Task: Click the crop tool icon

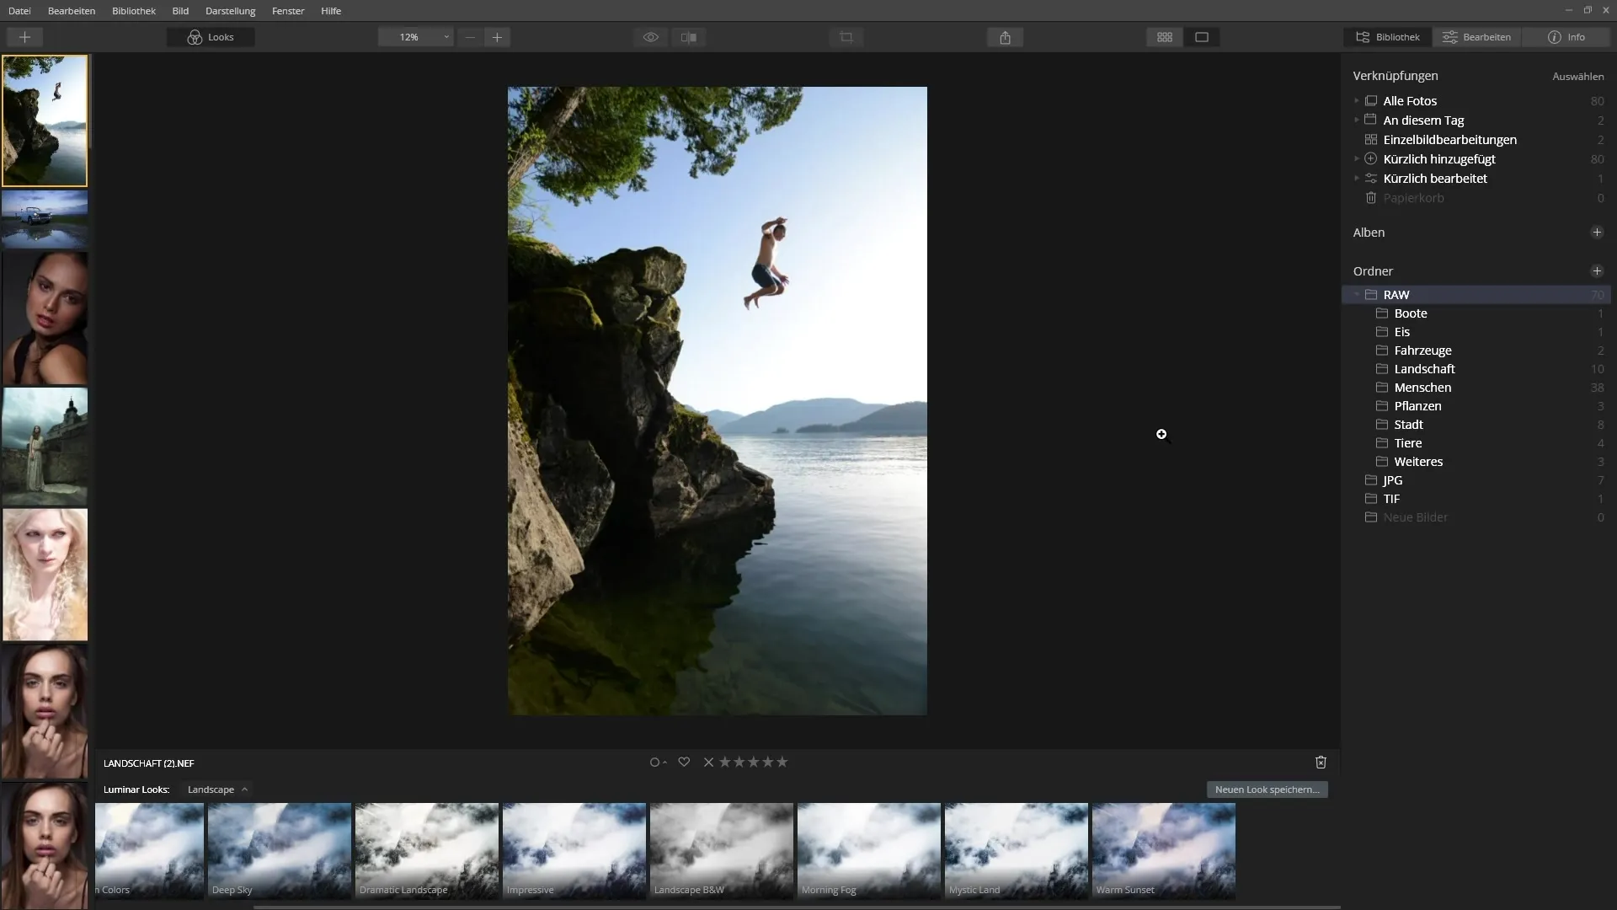Action: point(846,37)
